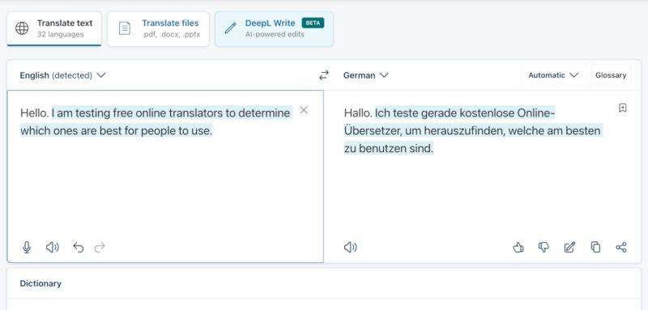
Task: Clear the source text with X
Action: [x=304, y=110]
